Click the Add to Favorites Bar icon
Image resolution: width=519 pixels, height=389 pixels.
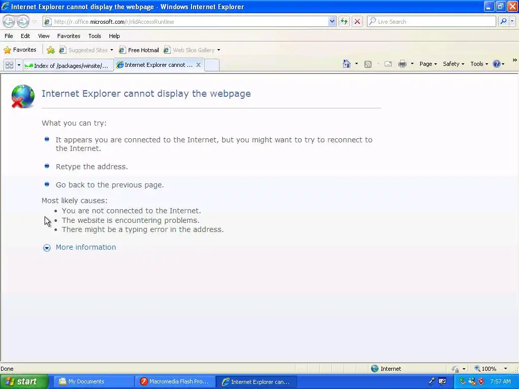(51, 50)
